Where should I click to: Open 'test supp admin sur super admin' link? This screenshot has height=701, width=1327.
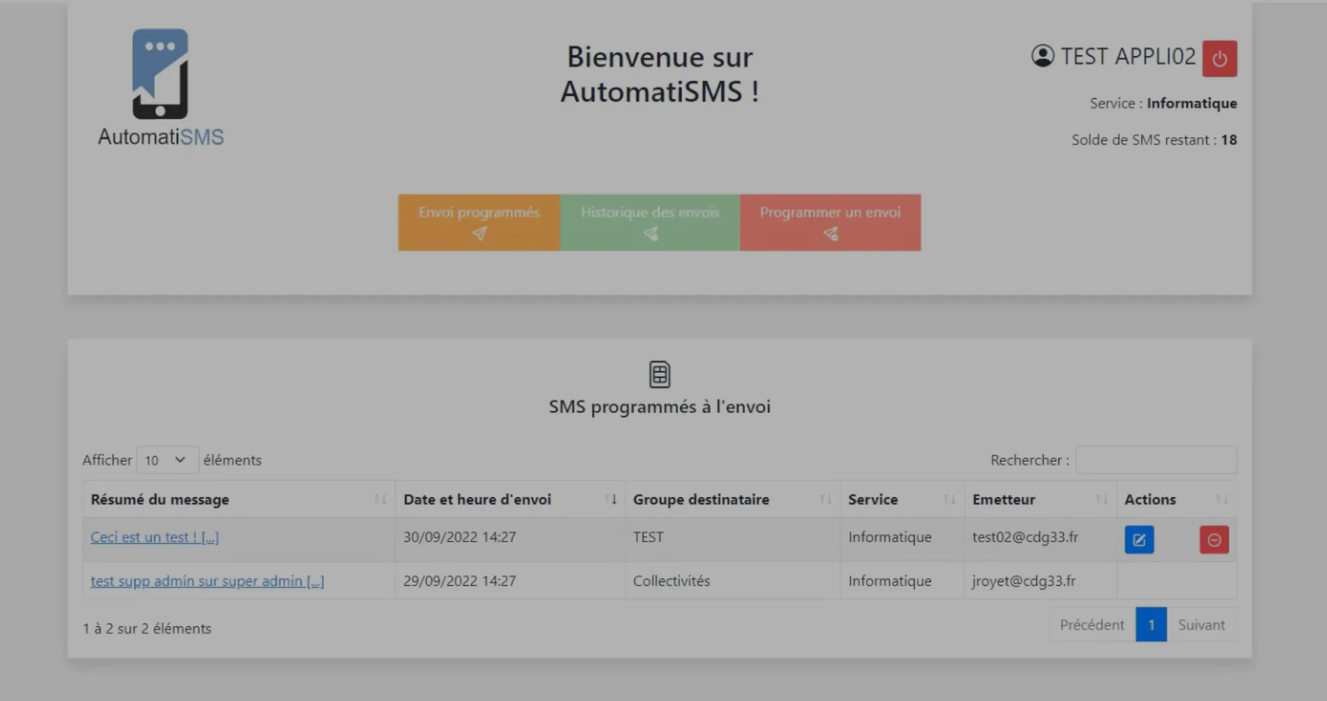click(x=207, y=581)
